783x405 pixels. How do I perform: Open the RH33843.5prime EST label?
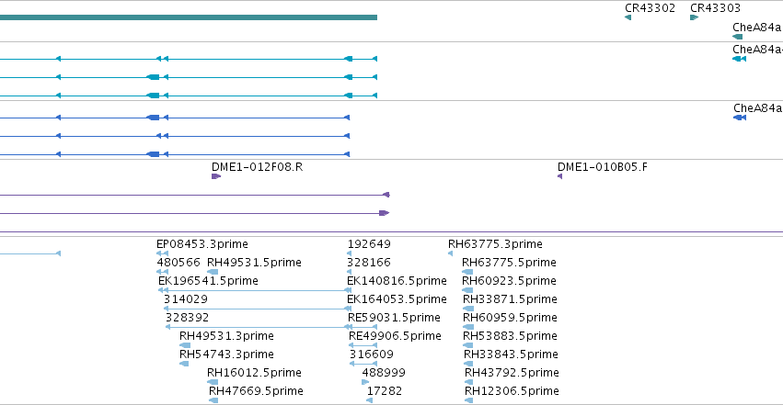coord(511,354)
